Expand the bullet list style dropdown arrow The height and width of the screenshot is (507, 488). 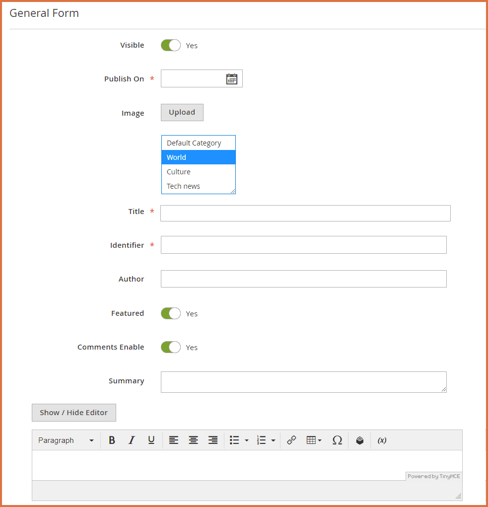pos(247,440)
